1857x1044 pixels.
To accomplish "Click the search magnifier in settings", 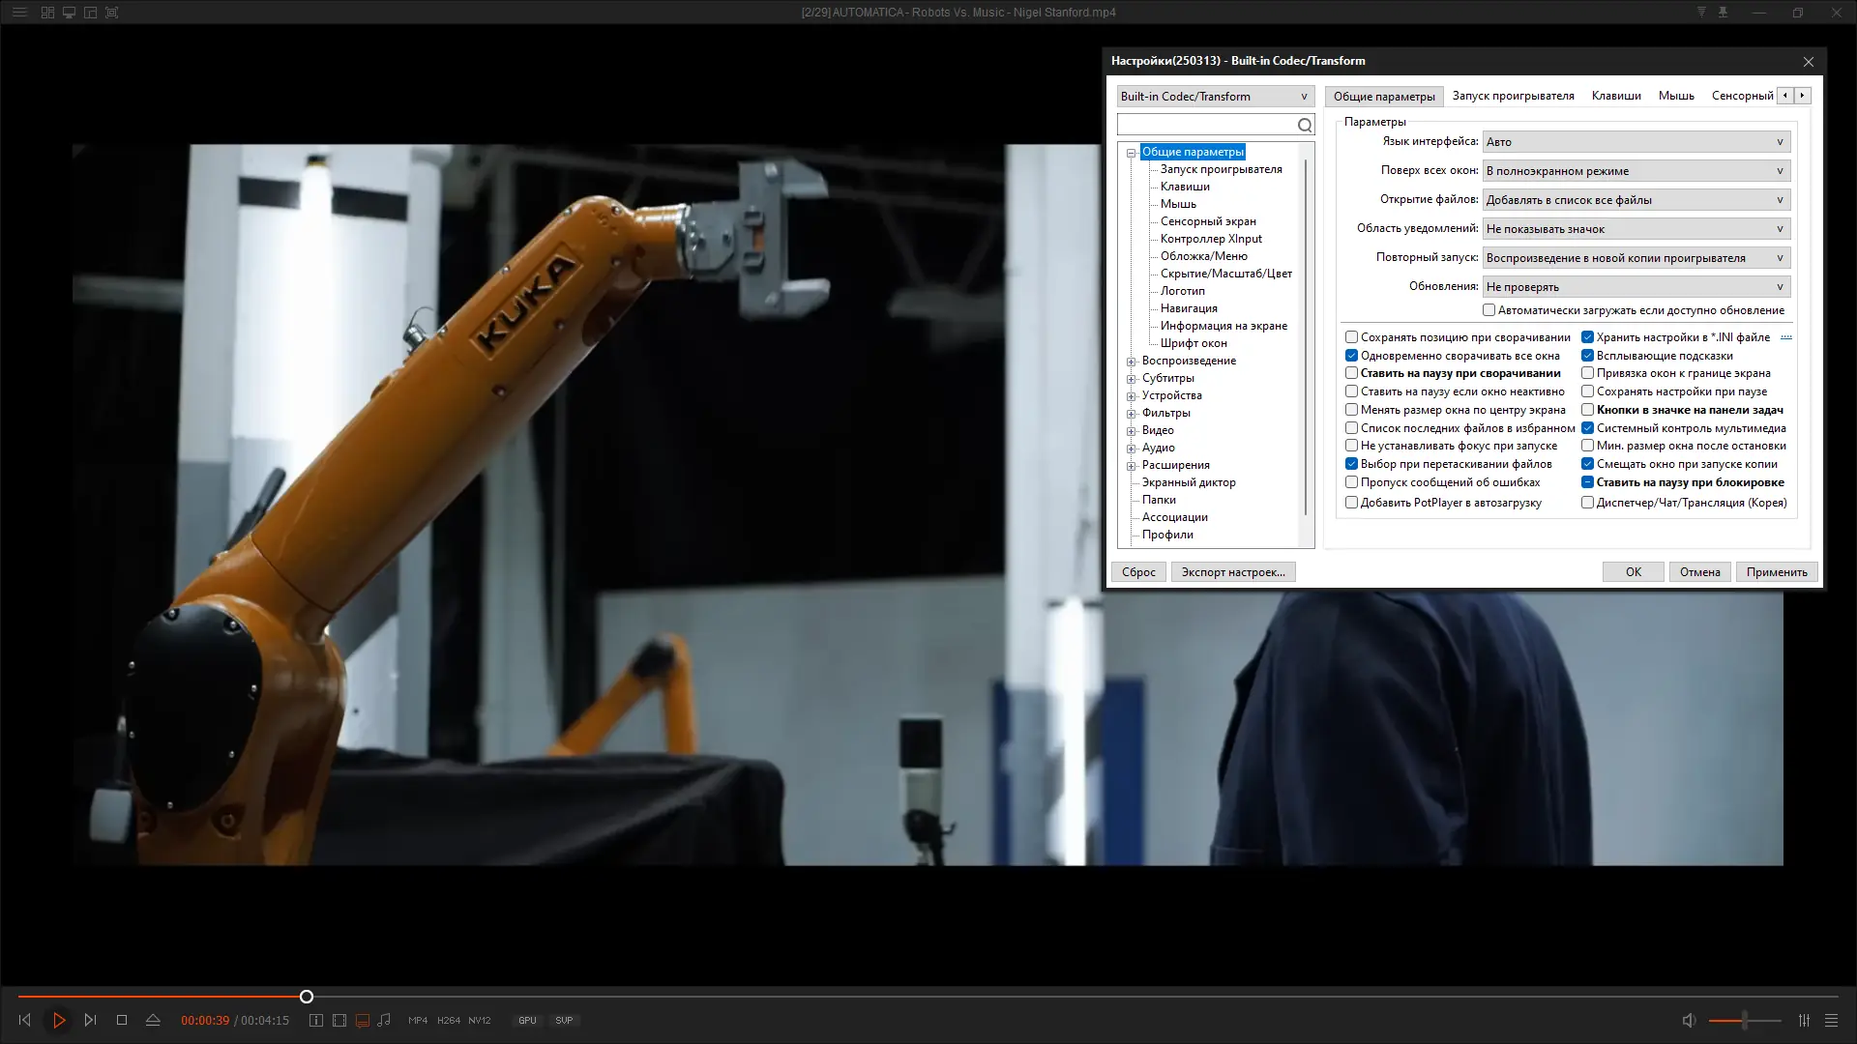I will (1305, 125).
